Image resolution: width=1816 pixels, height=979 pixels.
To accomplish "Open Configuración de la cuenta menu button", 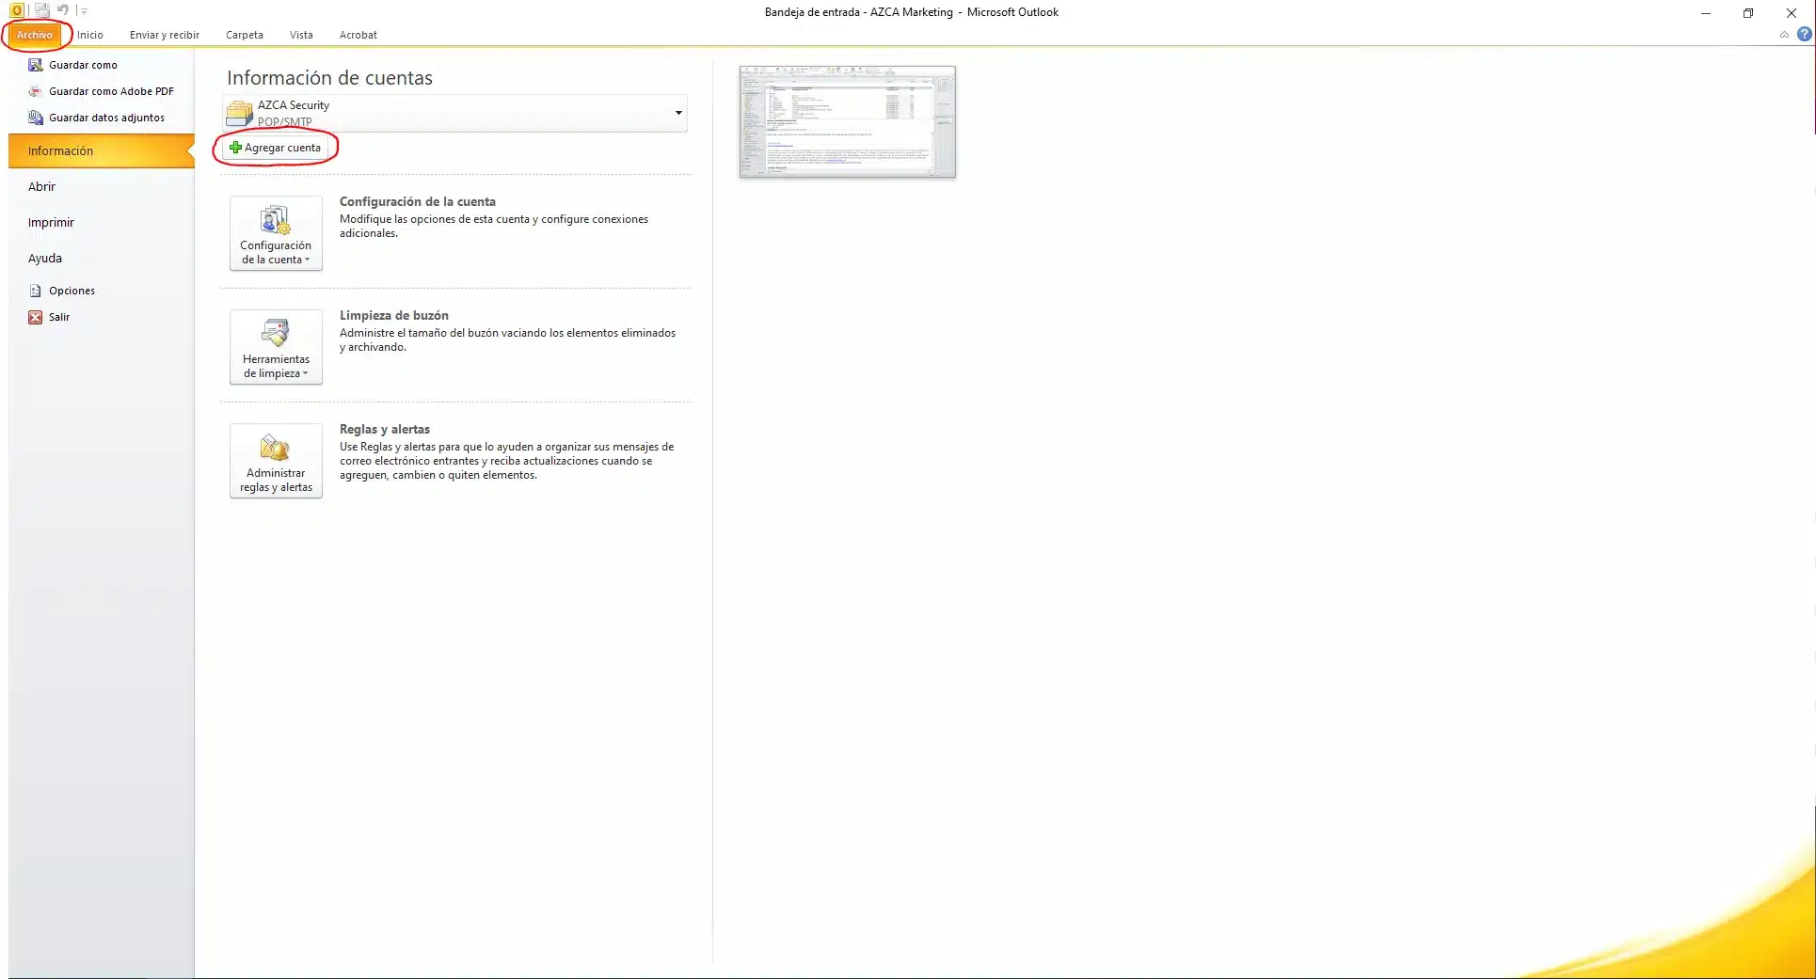I will point(276,233).
